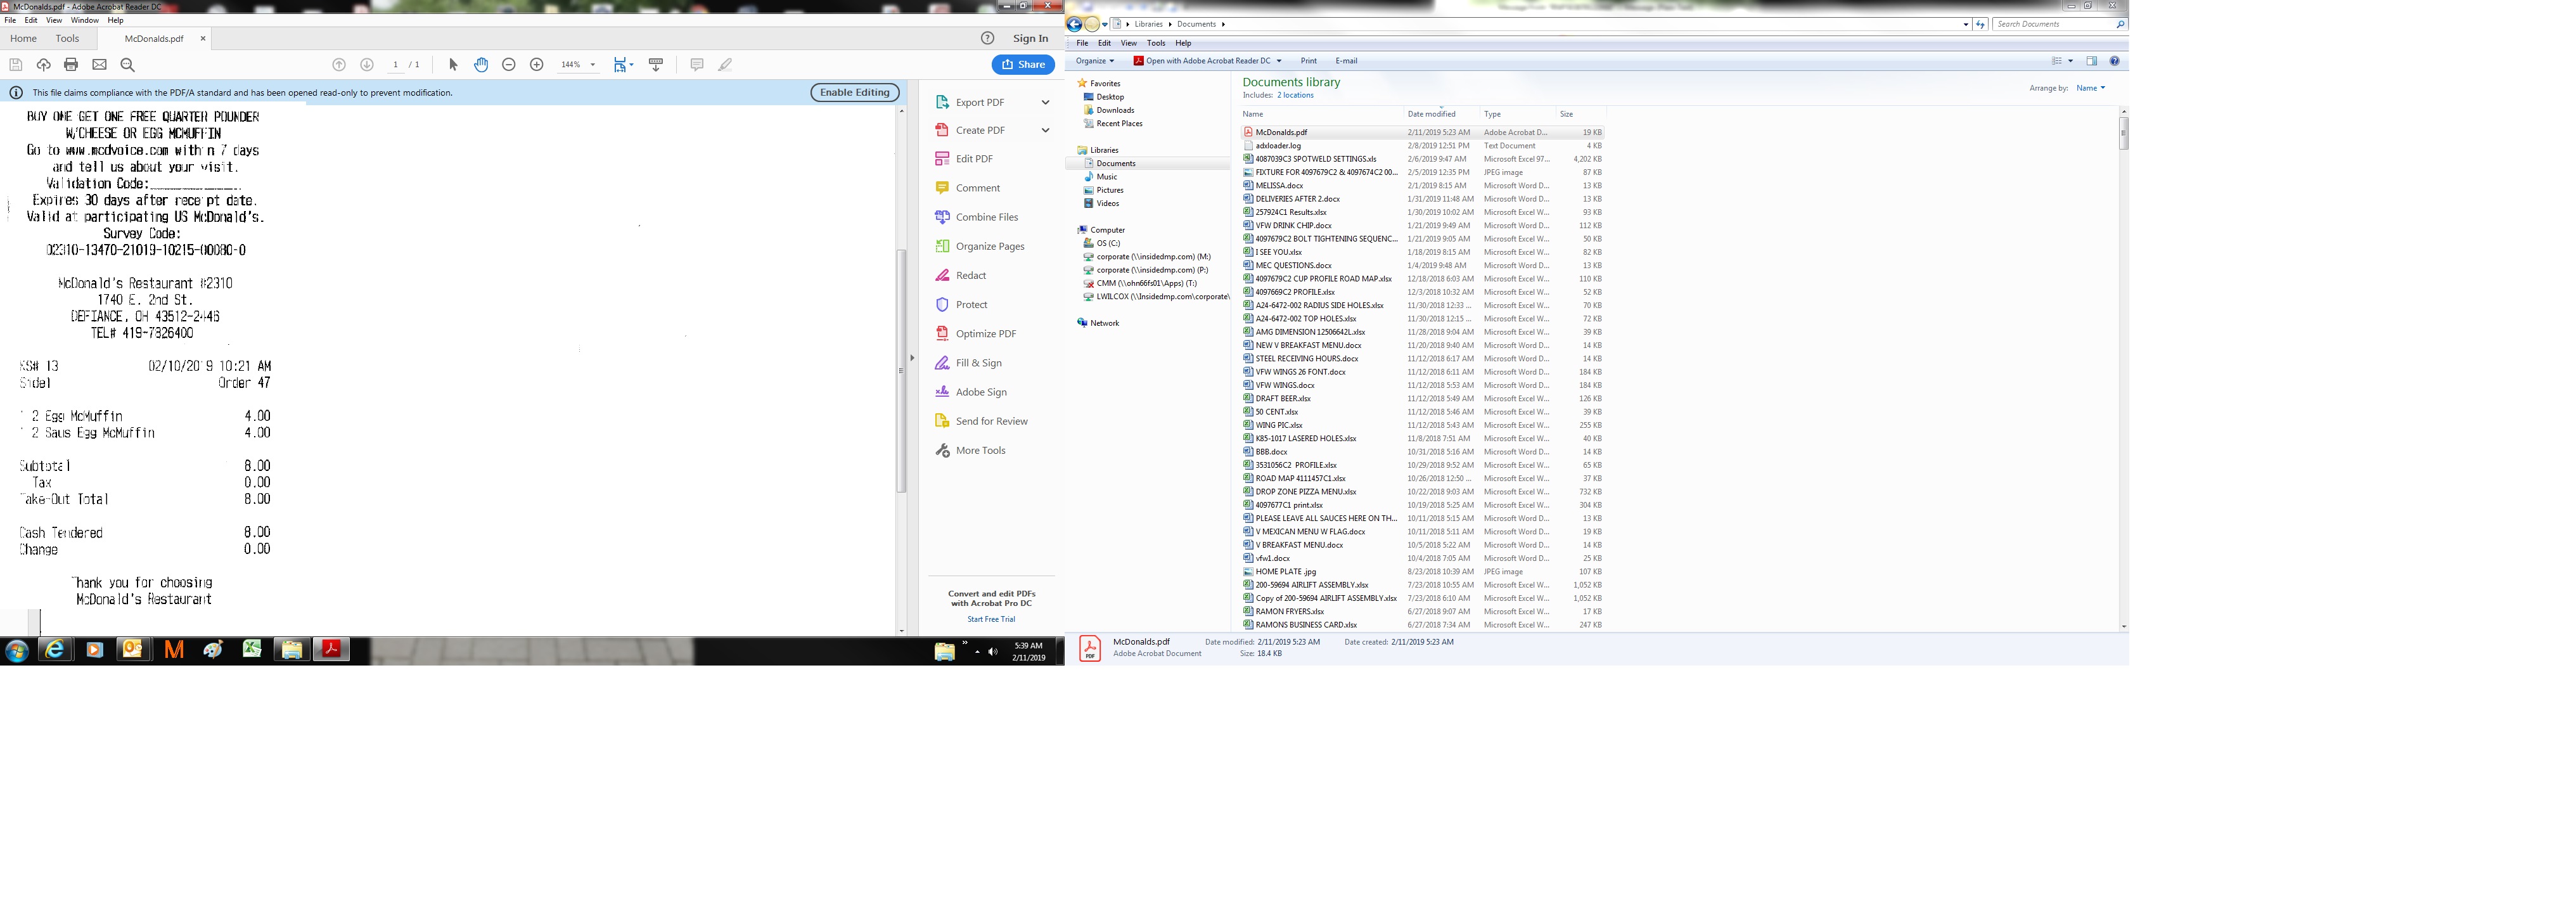2576x914 pixels.
Task: Open Internet Explorer from the taskbar
Action: [55, 650]
